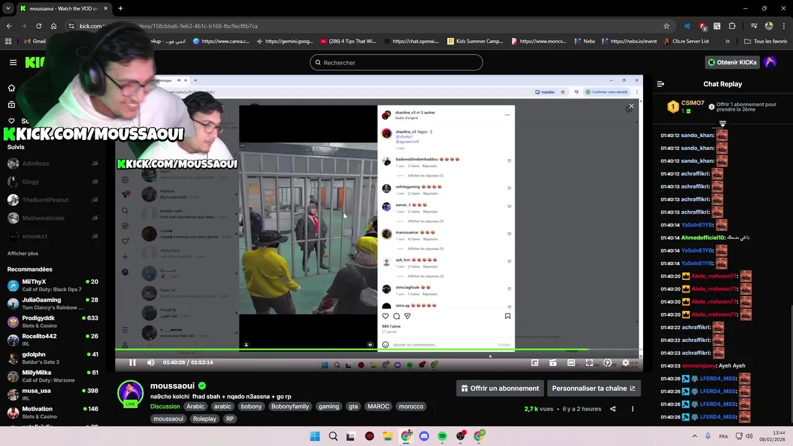
Task: Click chat username aminerajawy
Action: [698, 366]
